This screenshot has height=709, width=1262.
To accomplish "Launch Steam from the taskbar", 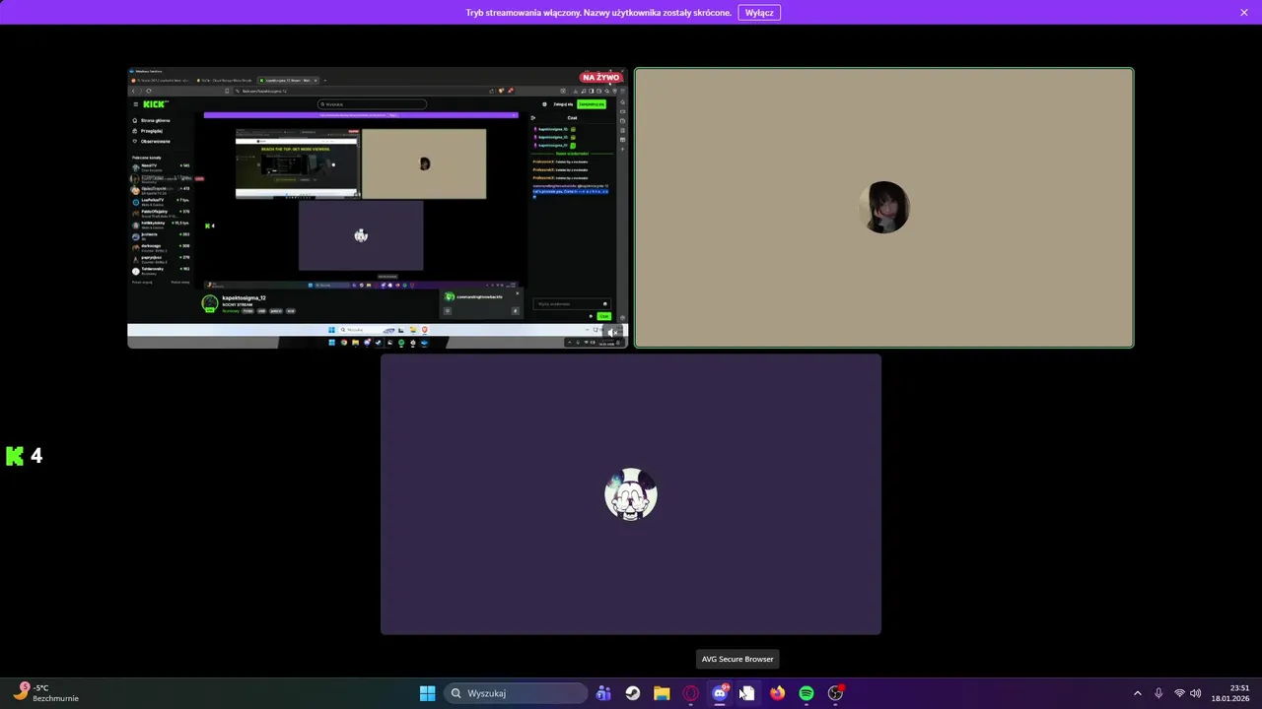I will pyautogui.click(x=632, y=693).
